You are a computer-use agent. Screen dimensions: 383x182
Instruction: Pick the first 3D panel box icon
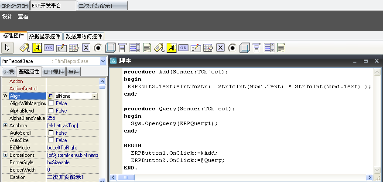110,48
